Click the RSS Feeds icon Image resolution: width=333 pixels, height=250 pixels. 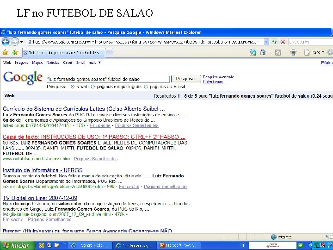pos(278,52)
